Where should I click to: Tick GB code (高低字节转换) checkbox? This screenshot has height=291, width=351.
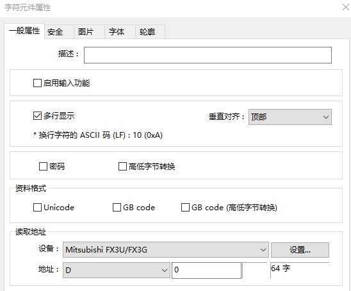[x=185, y=208]
